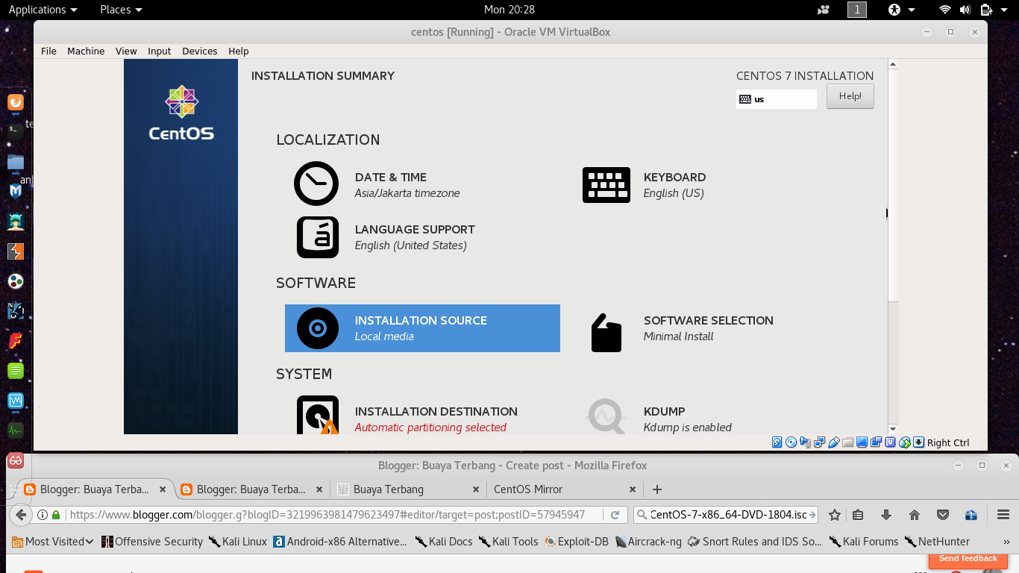Open the NetHunter bookmark
Viewport: 1019px width, 573px height.
(x=937, y=542)
